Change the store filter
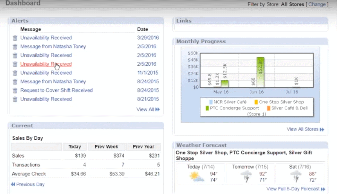 [x=317, y=4]
